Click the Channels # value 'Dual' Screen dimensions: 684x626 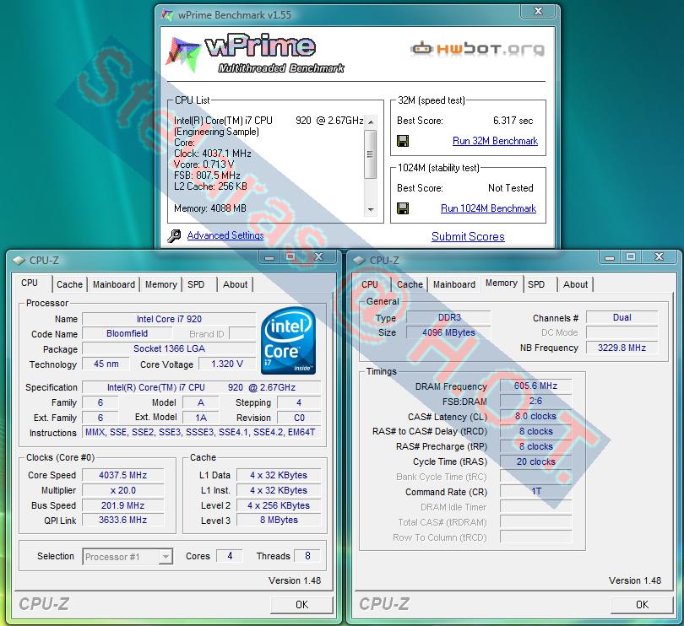622,317
